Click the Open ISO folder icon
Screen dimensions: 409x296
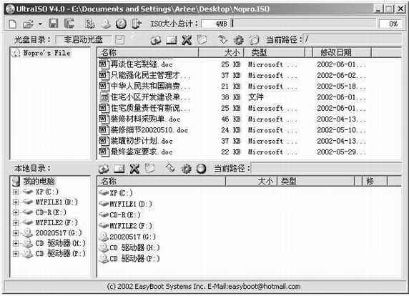click(28, 24)
